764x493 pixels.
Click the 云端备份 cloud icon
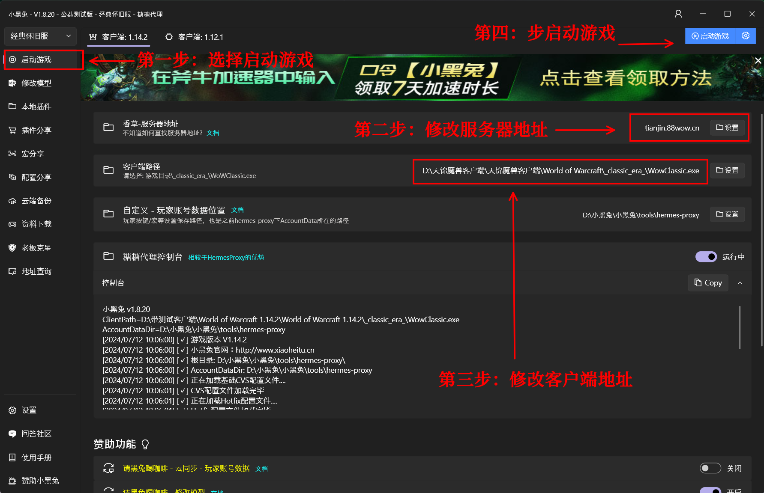point(12,201)
